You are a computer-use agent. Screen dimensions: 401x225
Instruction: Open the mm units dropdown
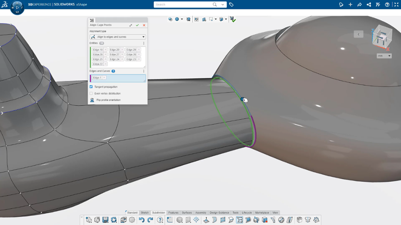[x=384, y=55]
